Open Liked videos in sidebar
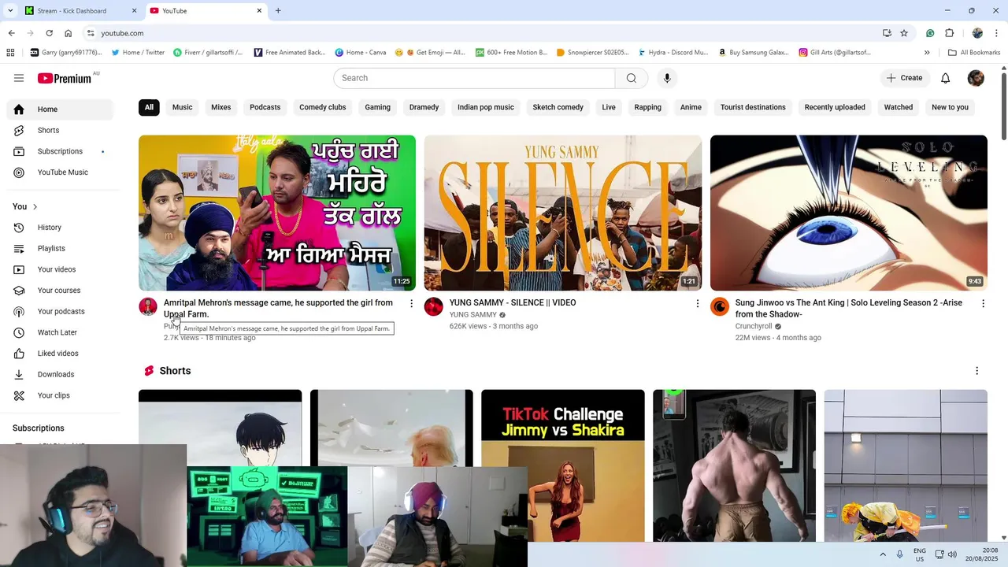Screen dimensions: 1008x567 [x=60, y=354]
